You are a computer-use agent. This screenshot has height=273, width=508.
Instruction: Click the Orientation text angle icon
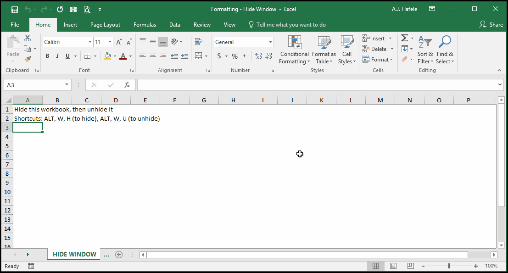pyautogui.click(x=175, y=41)
